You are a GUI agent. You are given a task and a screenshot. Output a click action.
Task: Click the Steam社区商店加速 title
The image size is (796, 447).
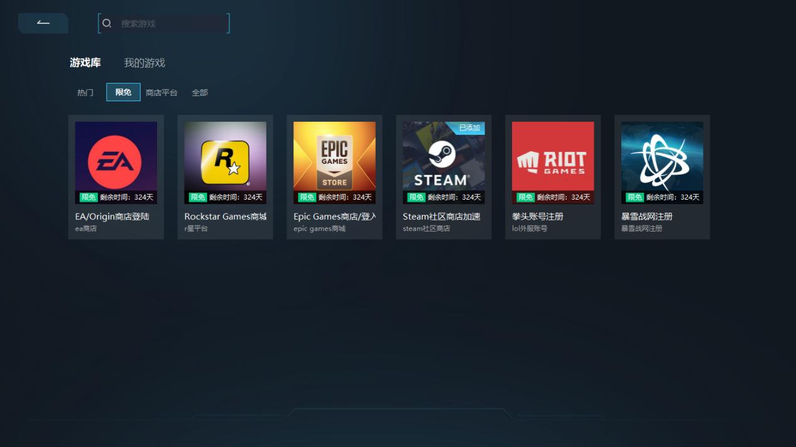441,217
